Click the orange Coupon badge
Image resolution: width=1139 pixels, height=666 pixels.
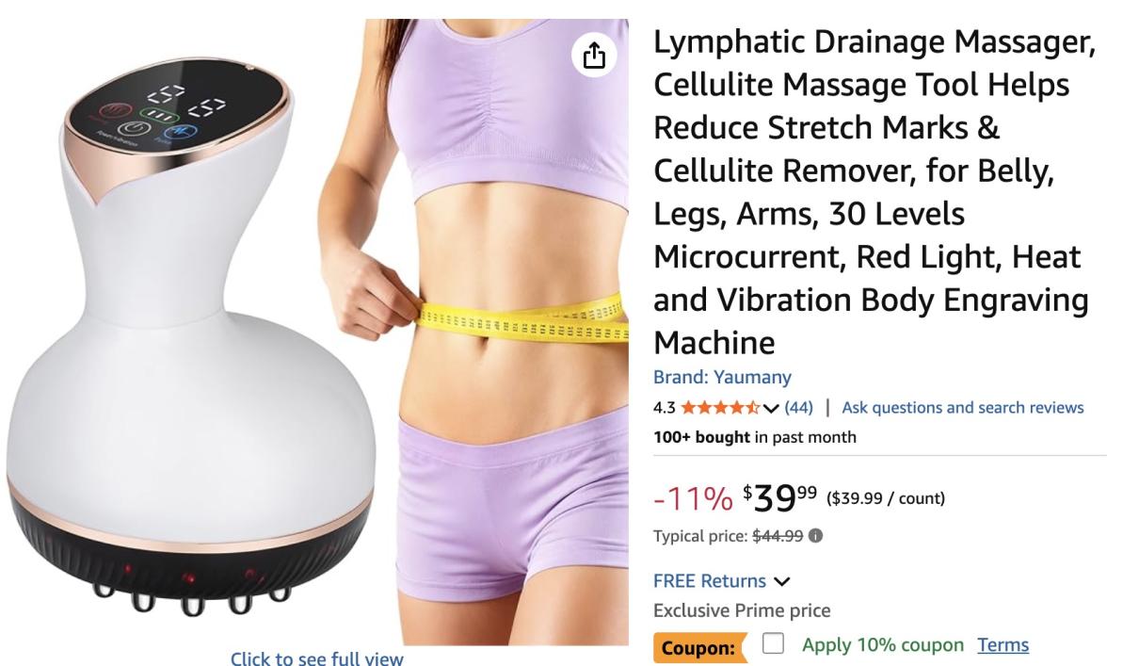click(698, 647)
